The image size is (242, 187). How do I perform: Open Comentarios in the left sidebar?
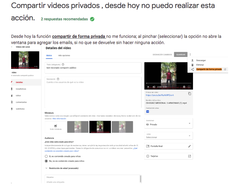pos(26,102)
